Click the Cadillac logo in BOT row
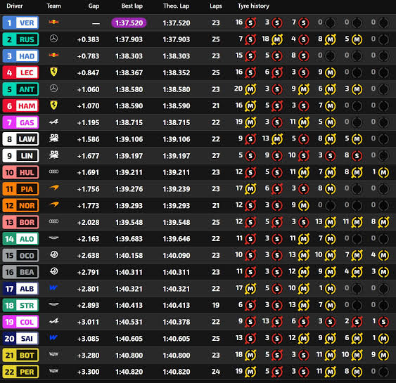Viewport: 396px width, 383px height. pos(53,354)
